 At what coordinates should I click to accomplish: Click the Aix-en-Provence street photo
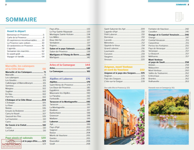(124, 117)
